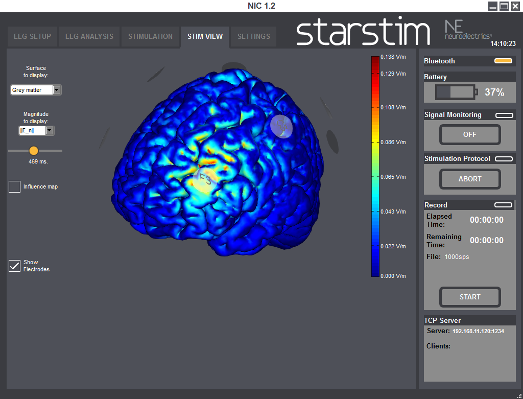This screenshot has height=399, width=523.
Task: Enable the Influence map checkbox
Action: click(x=14, y=186)
